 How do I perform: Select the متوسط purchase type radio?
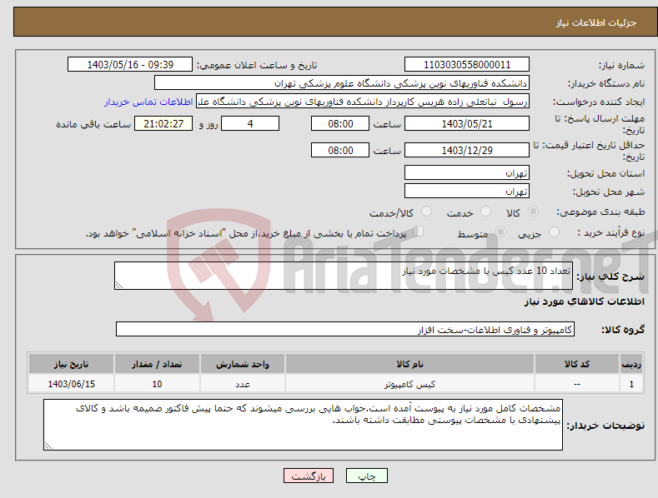coord(500,232)
